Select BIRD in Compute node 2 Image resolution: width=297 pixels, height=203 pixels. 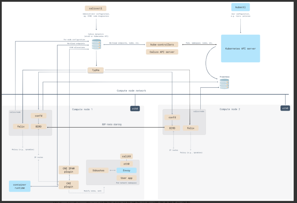click(x=172, y=128)
